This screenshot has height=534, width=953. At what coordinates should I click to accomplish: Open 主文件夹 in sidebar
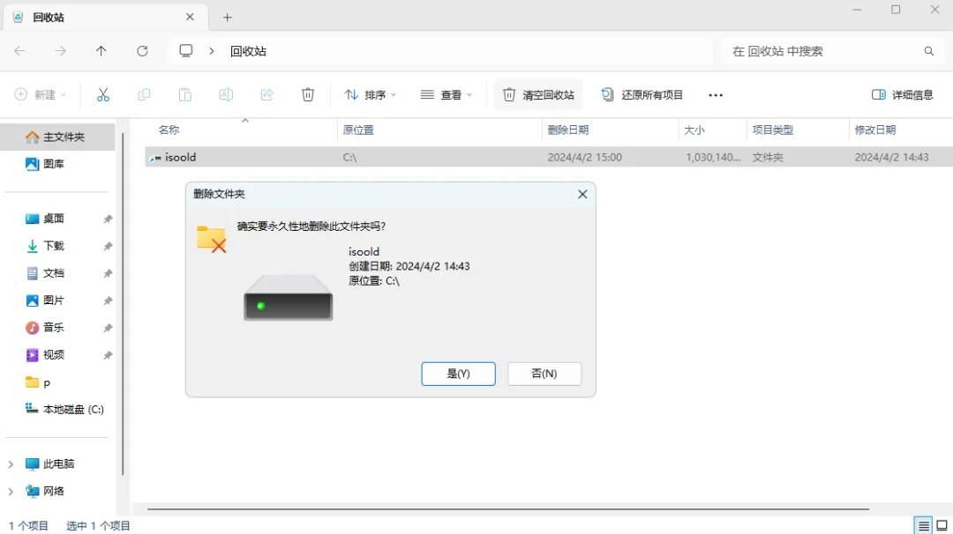click(x=57, y=137)
